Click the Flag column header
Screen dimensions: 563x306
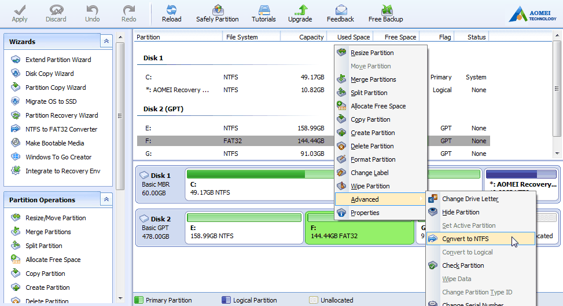click(x=437, y=37)
